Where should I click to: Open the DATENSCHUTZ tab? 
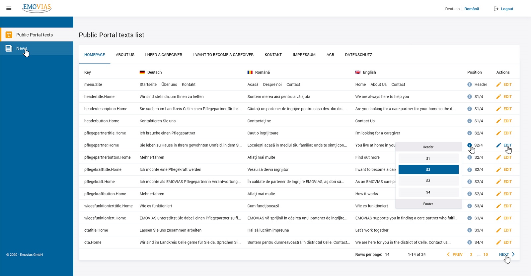point(358,55)
